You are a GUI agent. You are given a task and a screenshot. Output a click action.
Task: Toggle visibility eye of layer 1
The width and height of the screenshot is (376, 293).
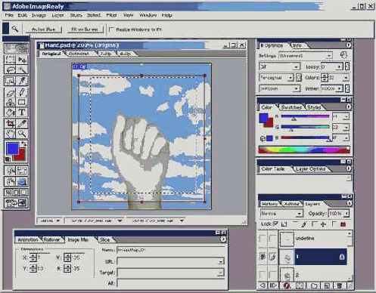(x=263, y=257)
